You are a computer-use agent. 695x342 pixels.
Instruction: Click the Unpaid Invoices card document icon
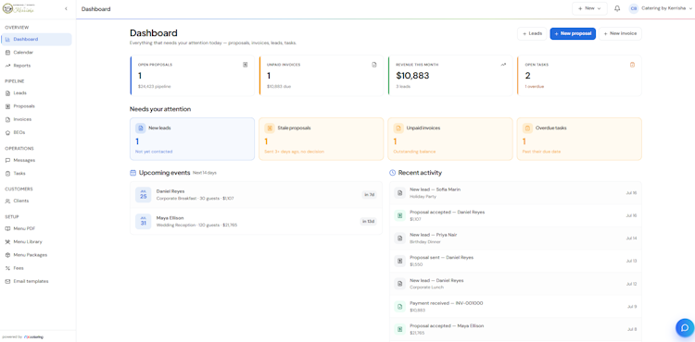point(374,65)
